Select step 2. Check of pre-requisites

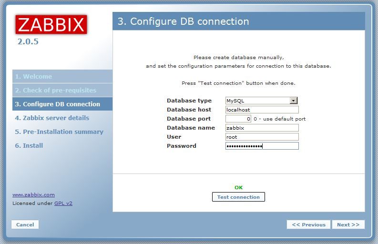coord(62,90)
